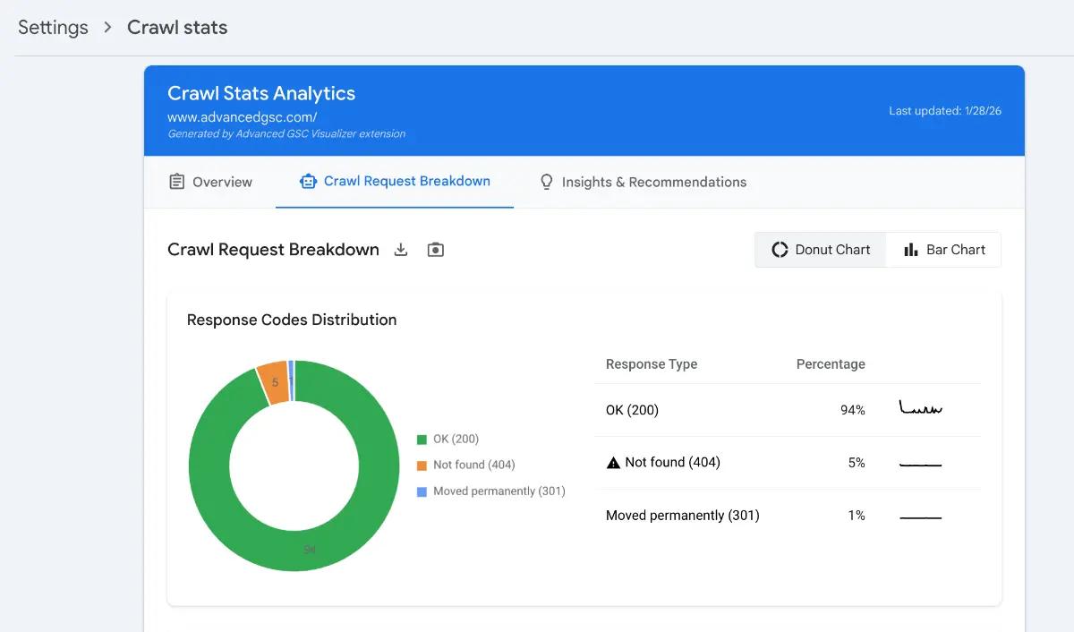
Task: Click the download icon beside Crawl Request Breakdown
Action: click(x=401, y=250)
